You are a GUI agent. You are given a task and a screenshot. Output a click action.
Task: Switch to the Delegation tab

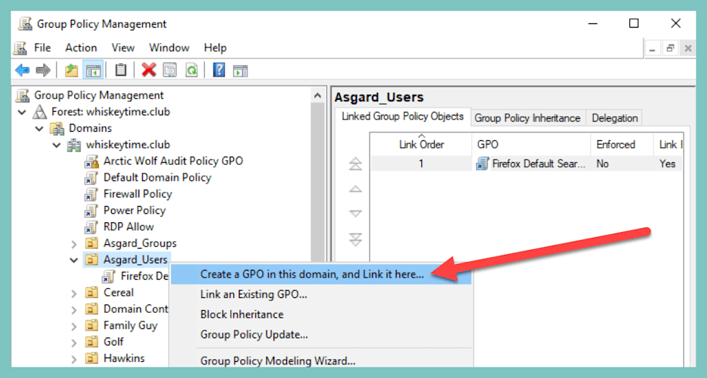pos(614,118)
